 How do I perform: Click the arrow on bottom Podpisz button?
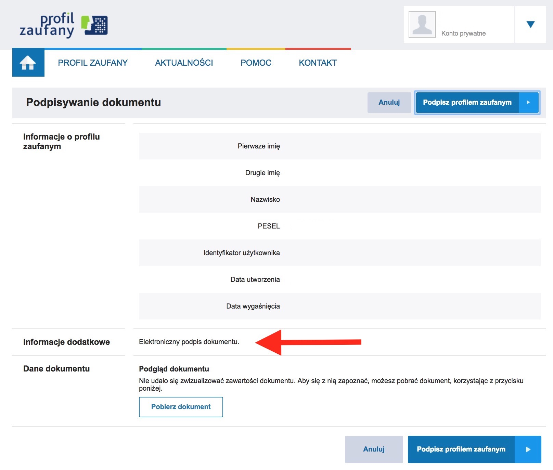(528, 449)
